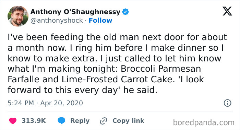The image size is (240, 130).
Task: View the 313.9K likes count
Action: (34, 121)
